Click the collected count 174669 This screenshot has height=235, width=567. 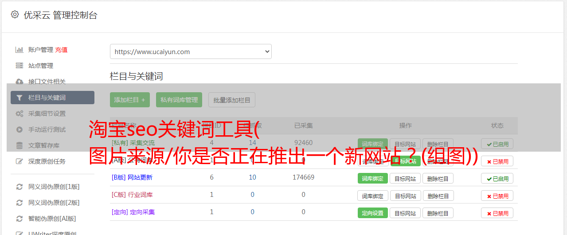(304, 177)
